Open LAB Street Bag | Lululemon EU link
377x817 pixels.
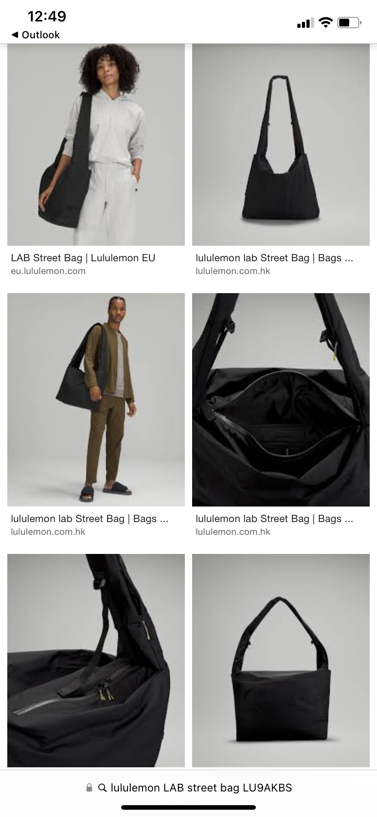pos(83,258)
